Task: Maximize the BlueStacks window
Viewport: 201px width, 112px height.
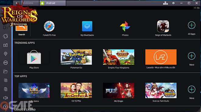Action: point(189,3)
